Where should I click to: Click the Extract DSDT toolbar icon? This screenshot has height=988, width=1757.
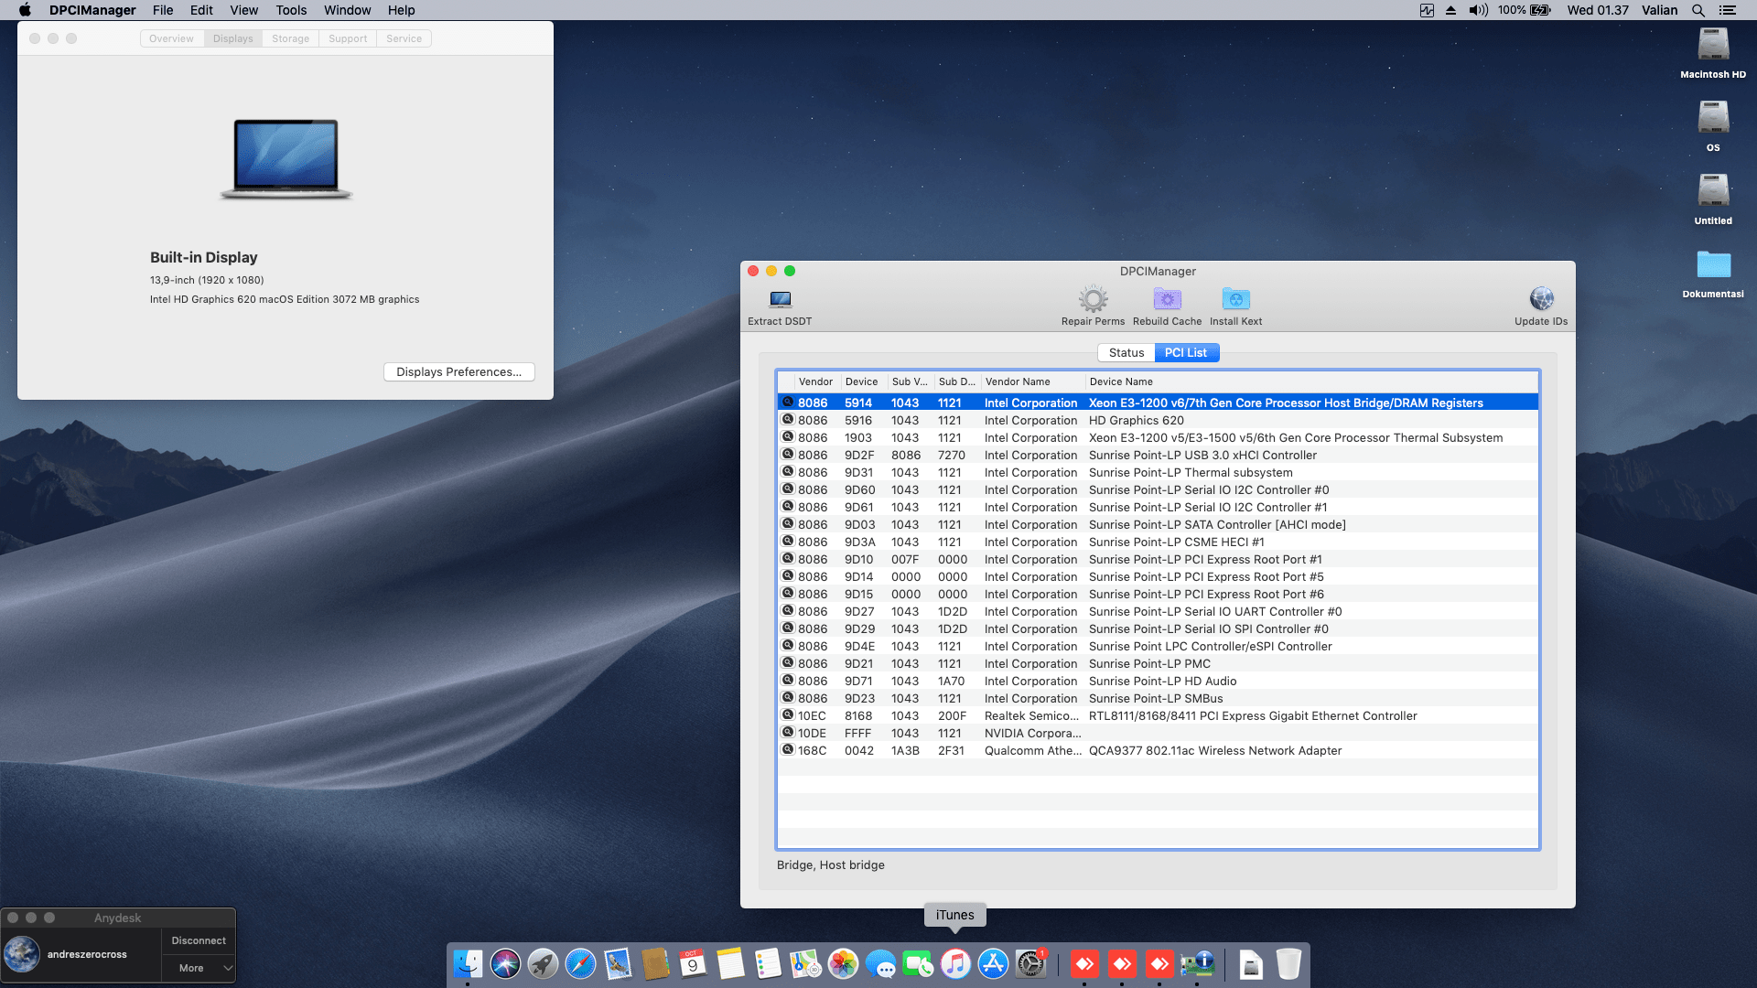pos(780,299)
